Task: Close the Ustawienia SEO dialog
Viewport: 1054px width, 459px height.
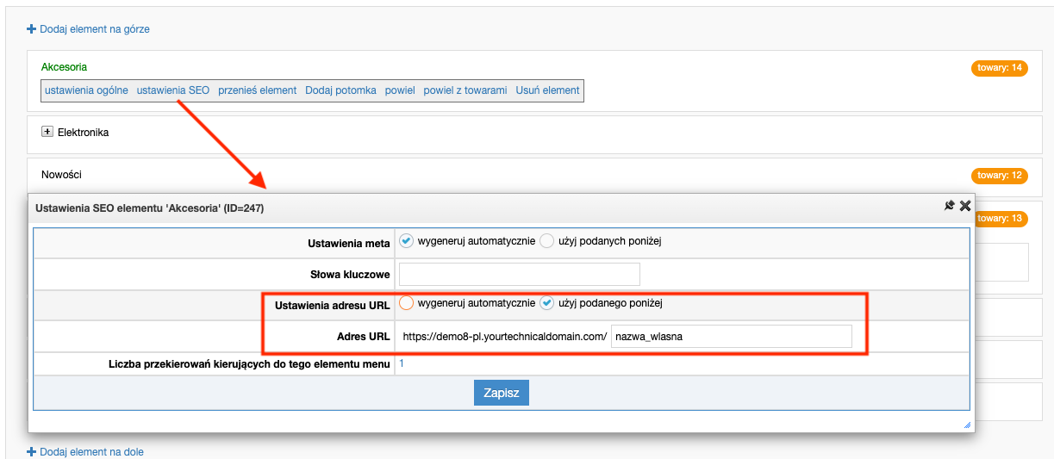Action: (x=965, y=206)
